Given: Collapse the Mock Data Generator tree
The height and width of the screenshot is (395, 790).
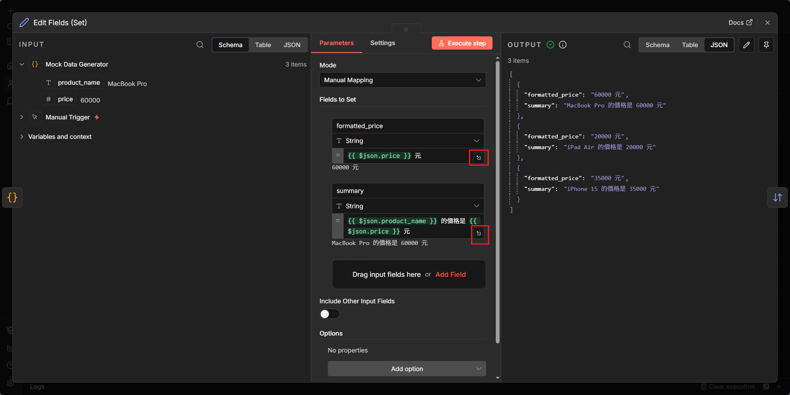Looking at the screenshot, I should click(x=22, y=64).
